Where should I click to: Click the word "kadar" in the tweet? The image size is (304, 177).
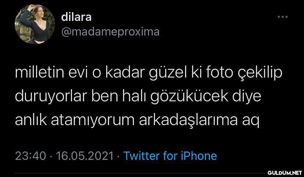[x=125, y=72]
